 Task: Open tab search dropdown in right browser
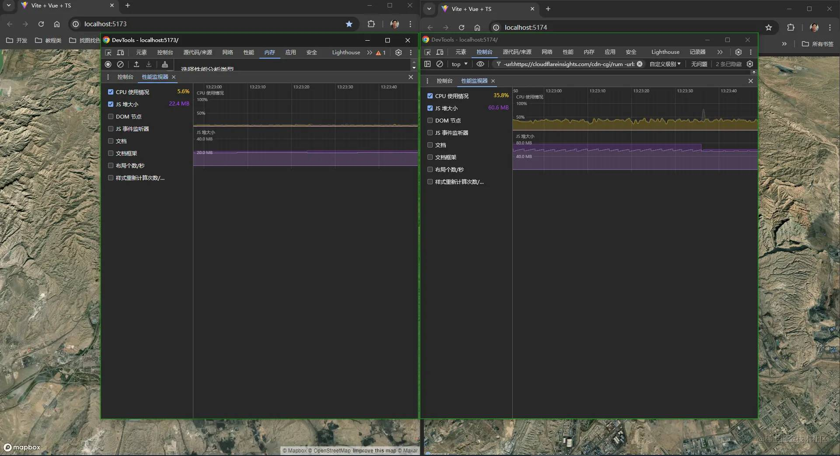coord(429,9)
